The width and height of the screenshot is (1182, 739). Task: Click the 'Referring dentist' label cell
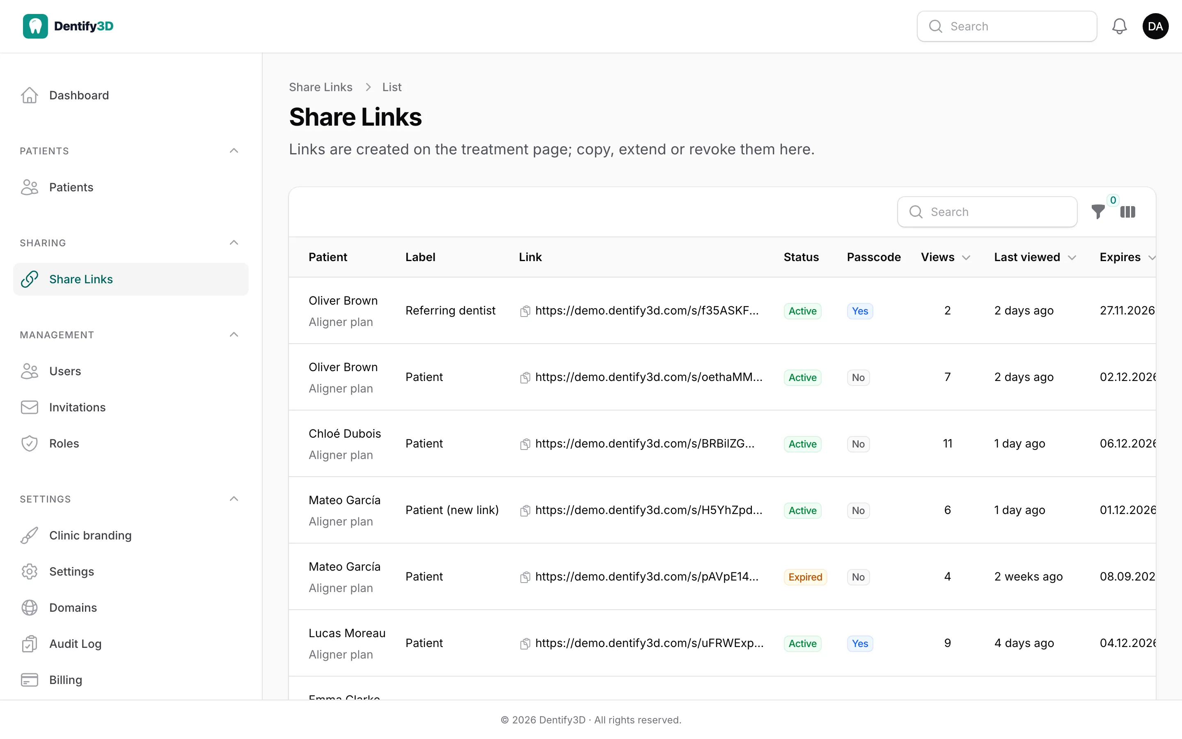coord(450,310)
